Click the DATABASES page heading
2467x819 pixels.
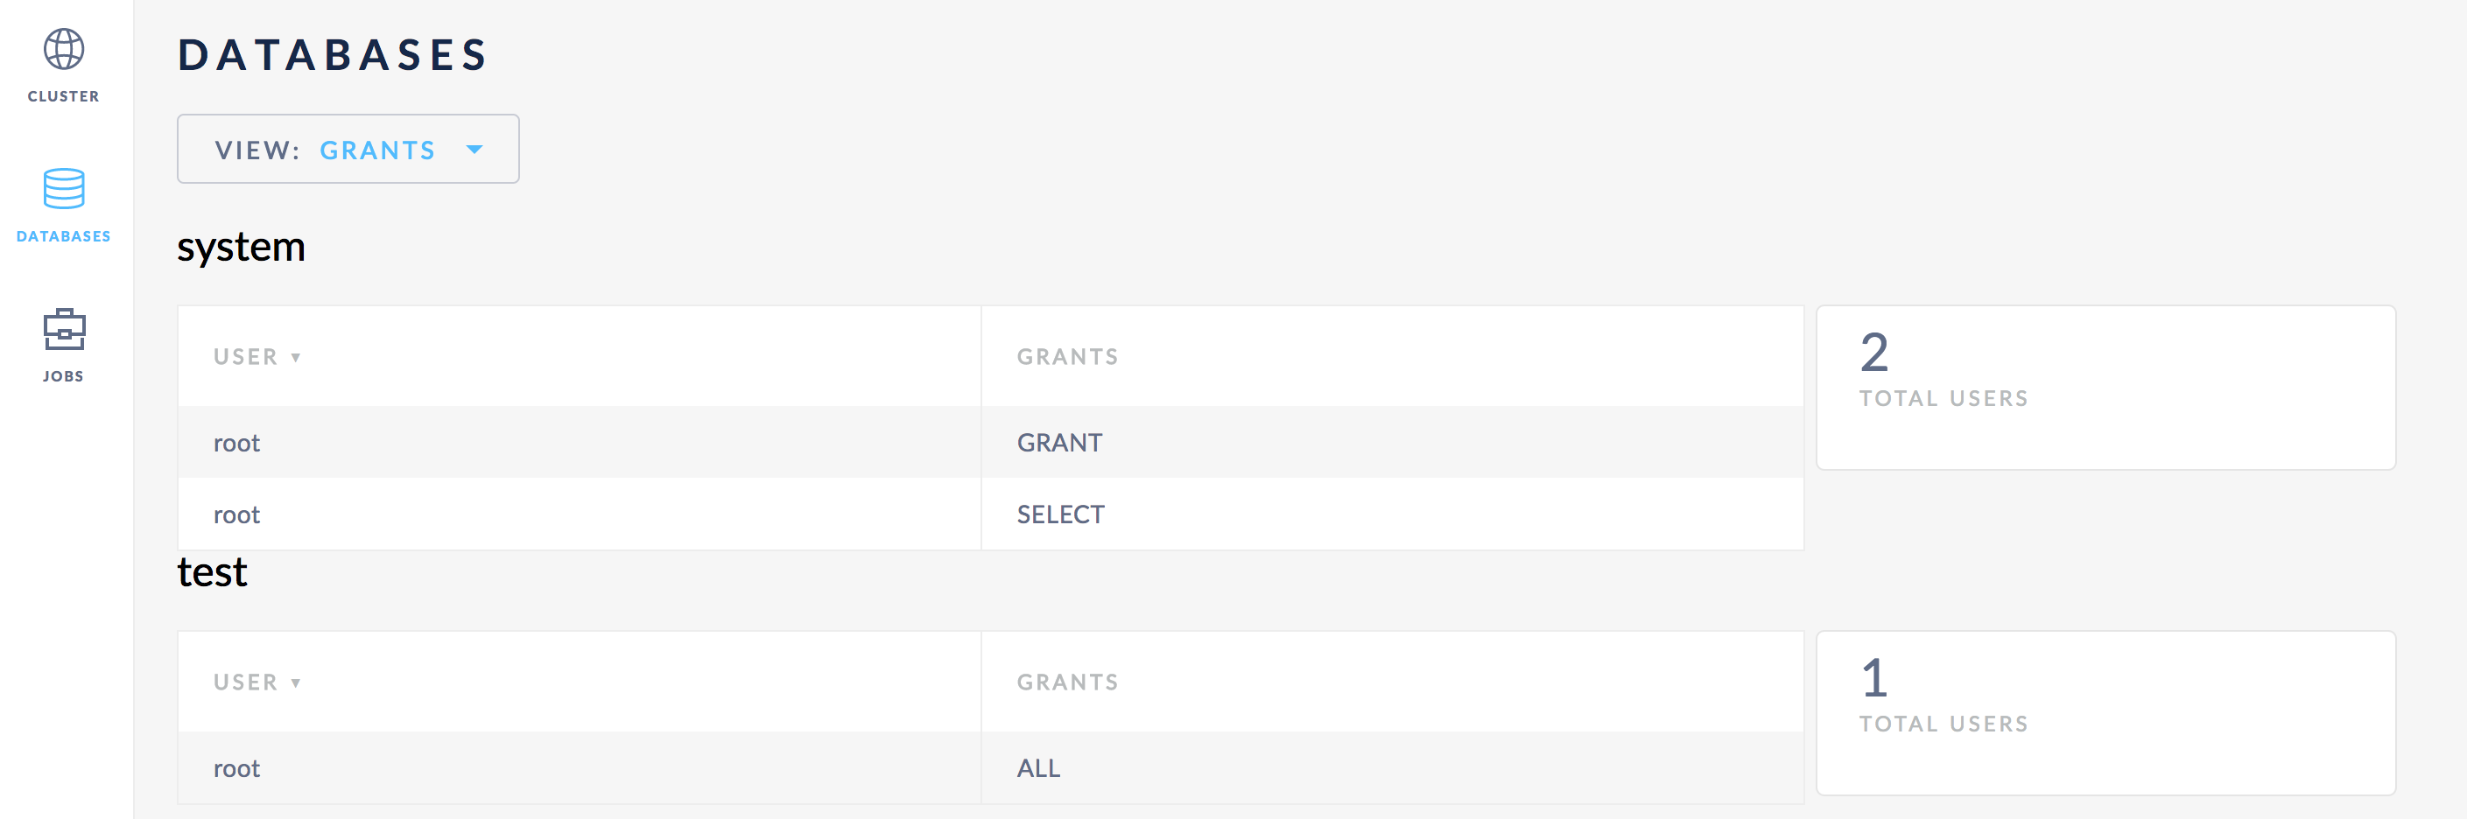click(333, 54)
